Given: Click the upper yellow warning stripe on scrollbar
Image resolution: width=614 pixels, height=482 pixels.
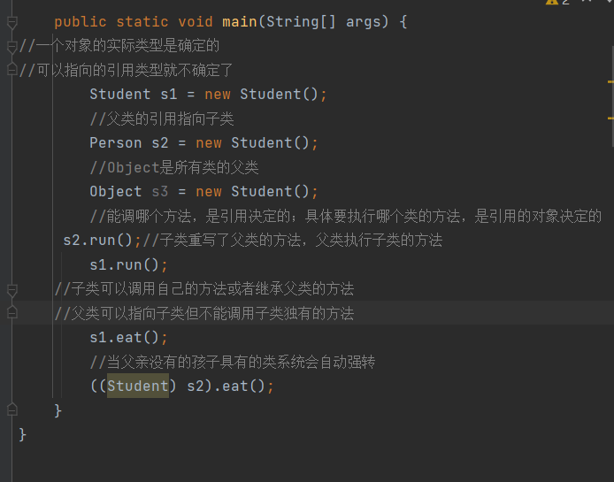Looking at the screenshot, I should click(610, 82).
